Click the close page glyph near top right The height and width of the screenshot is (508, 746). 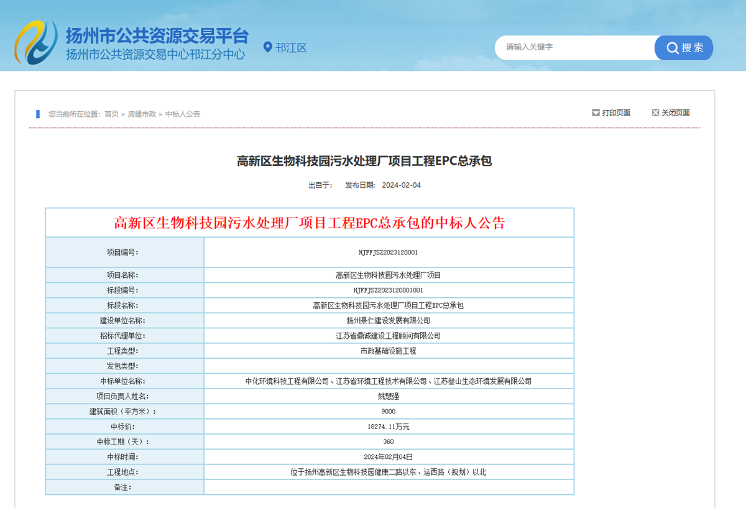pos(656,113)
